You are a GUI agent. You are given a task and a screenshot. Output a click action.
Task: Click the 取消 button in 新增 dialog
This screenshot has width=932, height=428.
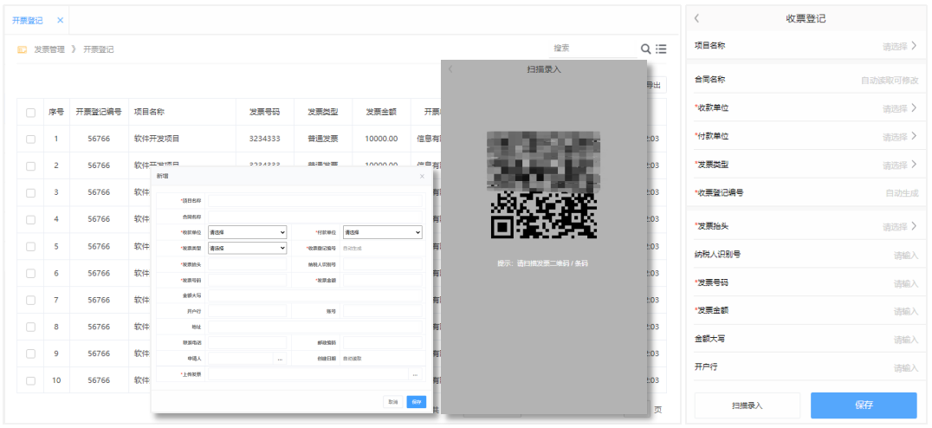click(x=393, y=402)
